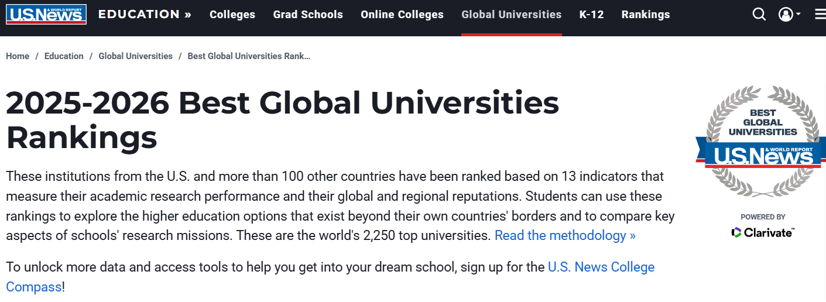The height and width of the screenshot is (302, 826).
Task: Select the Global Universities tab
Action: [x=512, y=15]
